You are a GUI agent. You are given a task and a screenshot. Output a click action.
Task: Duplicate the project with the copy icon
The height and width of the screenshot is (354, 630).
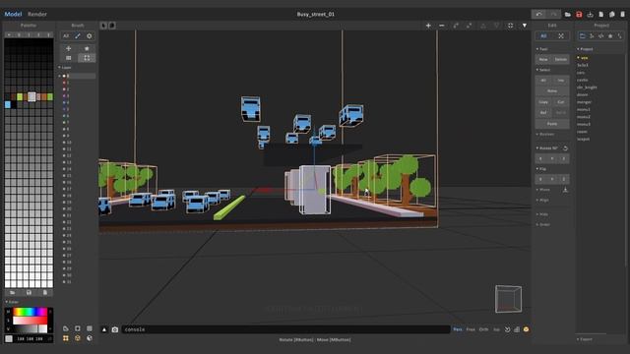pyautogui.click(x=612, y=15)
